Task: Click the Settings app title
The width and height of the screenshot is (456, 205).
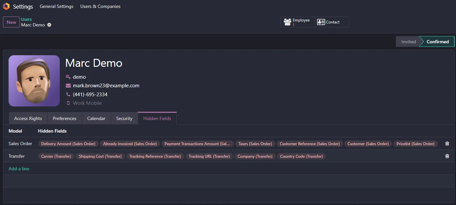Action: point(23,7)
